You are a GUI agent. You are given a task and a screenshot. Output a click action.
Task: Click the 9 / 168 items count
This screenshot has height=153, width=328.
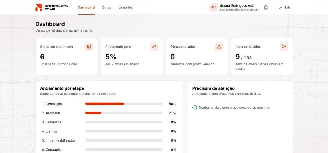point(244,57)
